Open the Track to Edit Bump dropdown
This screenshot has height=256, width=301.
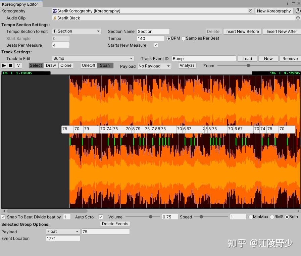(93, 58)
